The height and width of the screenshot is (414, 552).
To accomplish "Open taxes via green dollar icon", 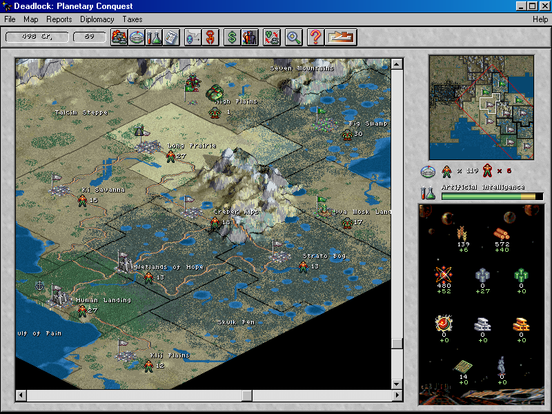I will [233, 37].
